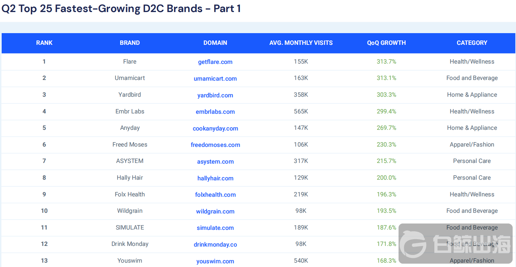Viewport: 516px width, 267px height.
Task: Click the wildgrain.com link
Action: (x=215, y=211)
